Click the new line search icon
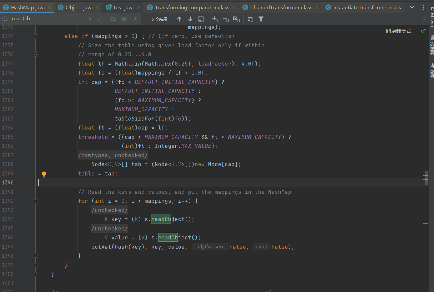Viewport: 434px width, 292px height. pyautogui.click(x=99, y=19)
